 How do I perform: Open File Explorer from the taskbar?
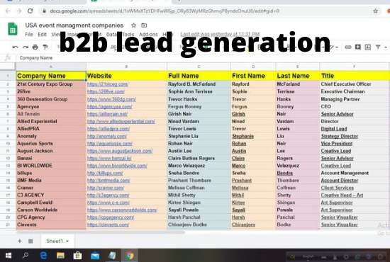click(x=60, y=256)
